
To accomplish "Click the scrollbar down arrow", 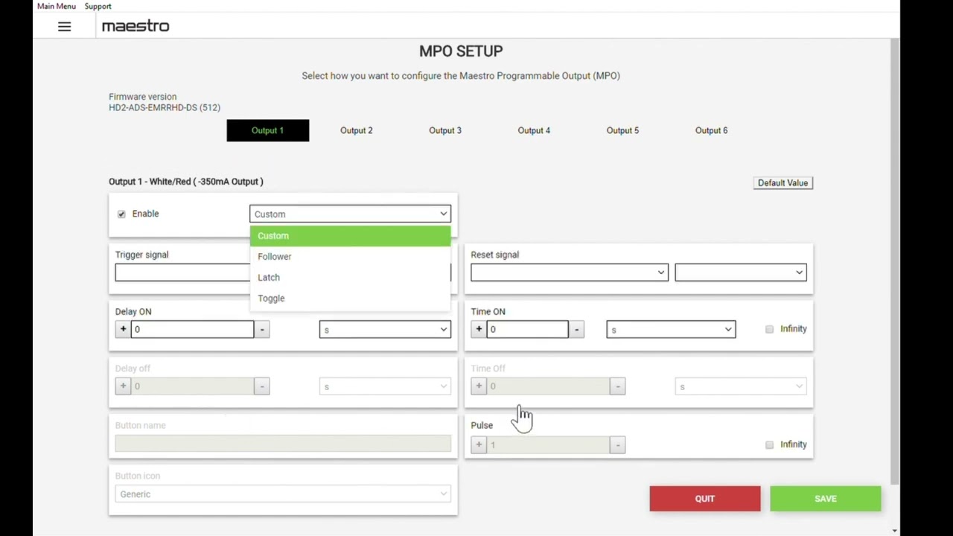I will (x=894, y=530).
